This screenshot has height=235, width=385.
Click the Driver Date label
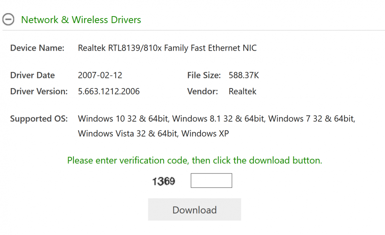32,75
